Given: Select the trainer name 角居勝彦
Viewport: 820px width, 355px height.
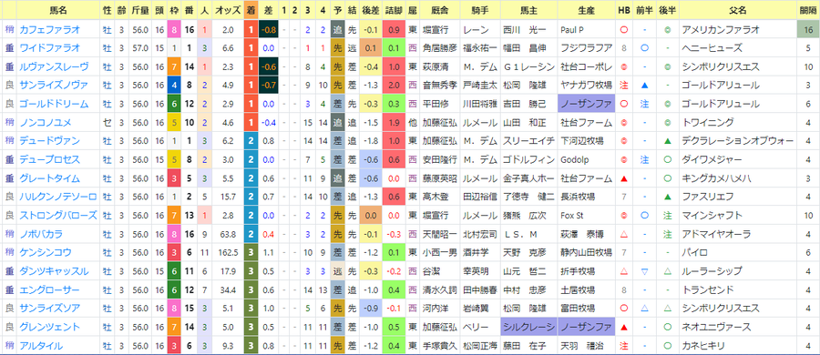Looking at the screenshot, I should tap(440, 48).
